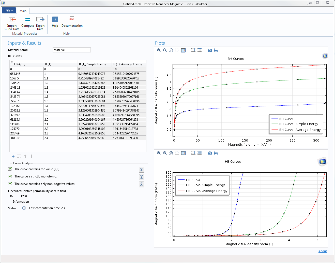Image resolution: width=335 pixels, height=263 pixels.
Task: Click the Material name input field
Action: [x=71, y=50]
